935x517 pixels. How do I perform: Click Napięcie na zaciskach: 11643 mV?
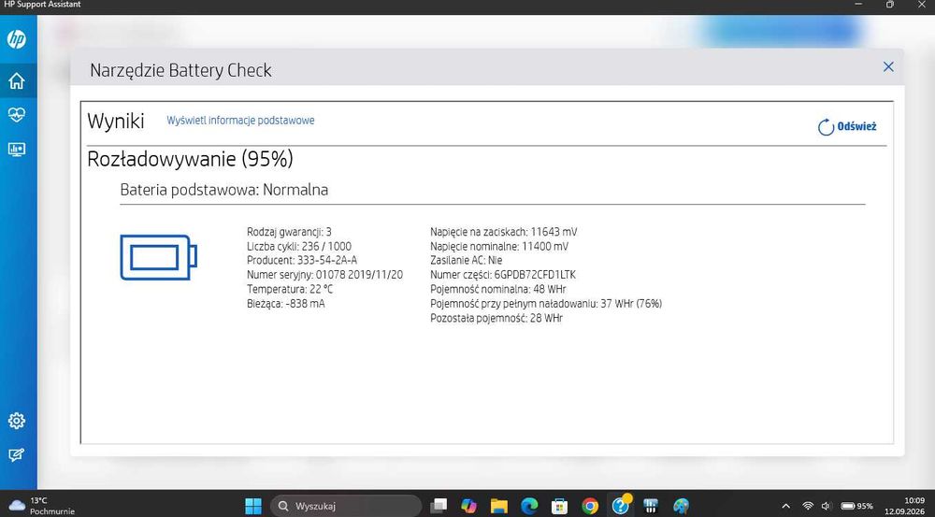tap(504, 232)
